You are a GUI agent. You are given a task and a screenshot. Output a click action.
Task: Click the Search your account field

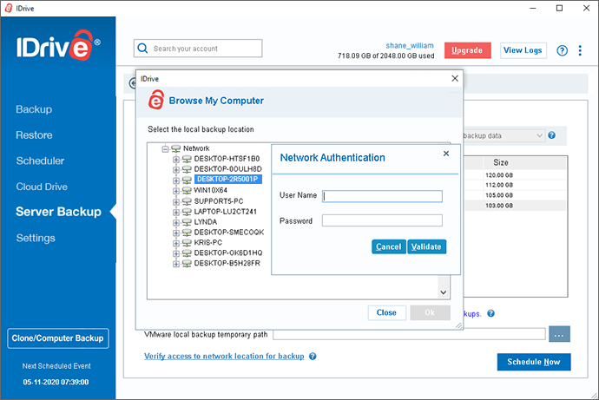(198, 49)
